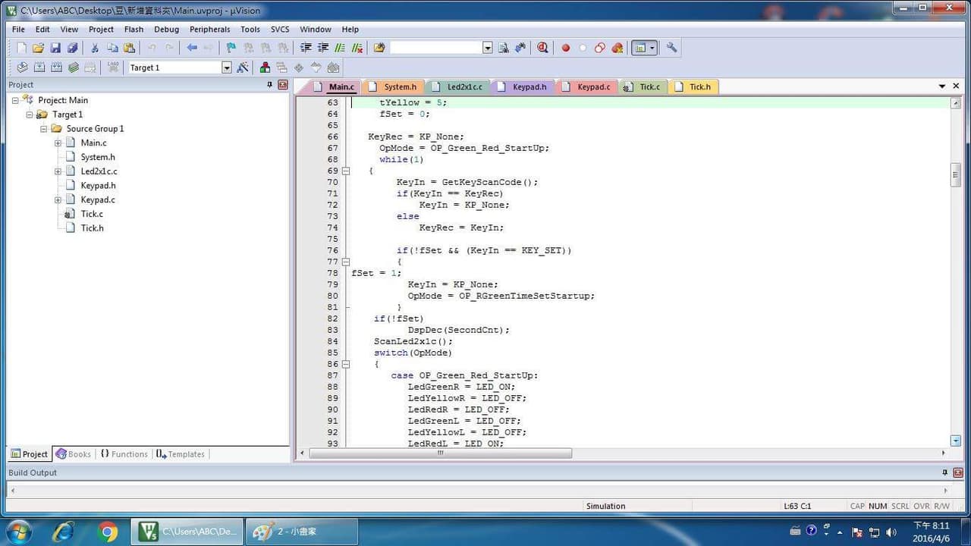This screenshot has width=971, height=546.
Task: Insert a breakpoint with red circle icon
Action: coord(565,48)
